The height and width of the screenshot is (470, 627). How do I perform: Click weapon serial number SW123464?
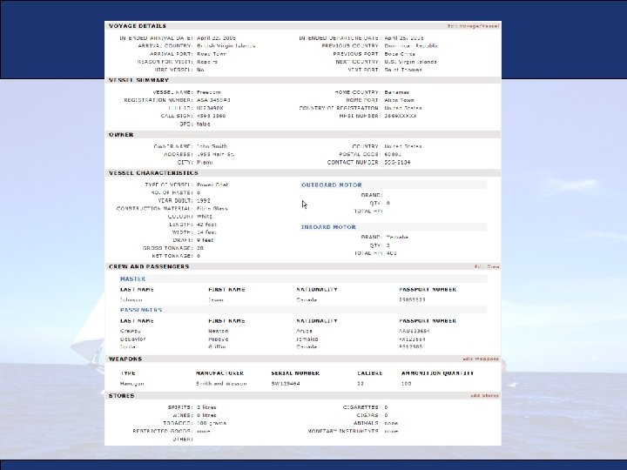point(286,384)
